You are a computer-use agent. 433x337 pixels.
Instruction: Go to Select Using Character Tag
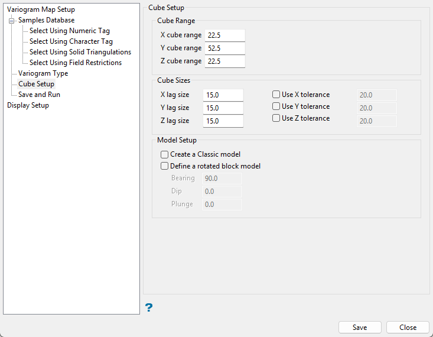tap(71, 41)
